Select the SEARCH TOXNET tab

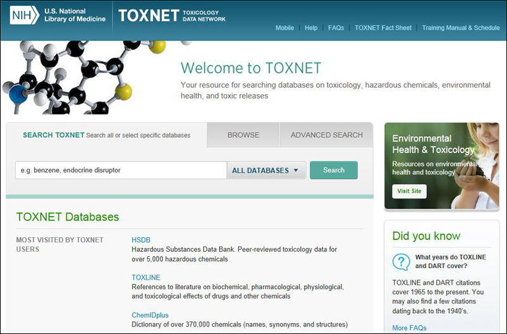tap(106, 135)
